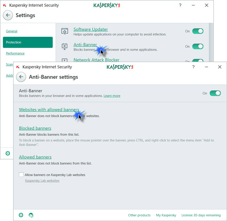Close the background Settings window
227x221 pixels.
(206, 5)
